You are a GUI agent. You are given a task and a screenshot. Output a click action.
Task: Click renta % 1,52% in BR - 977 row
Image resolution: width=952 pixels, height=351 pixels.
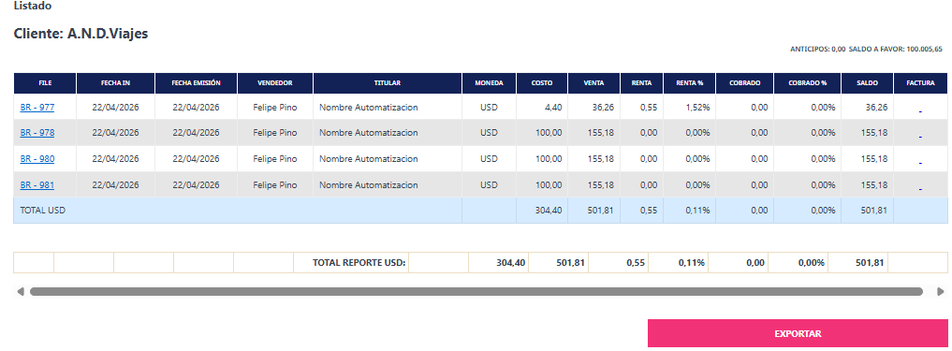point(697,108)
